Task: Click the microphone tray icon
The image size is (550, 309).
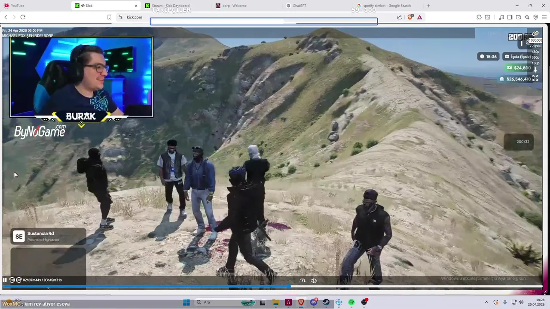Action: 505,302
